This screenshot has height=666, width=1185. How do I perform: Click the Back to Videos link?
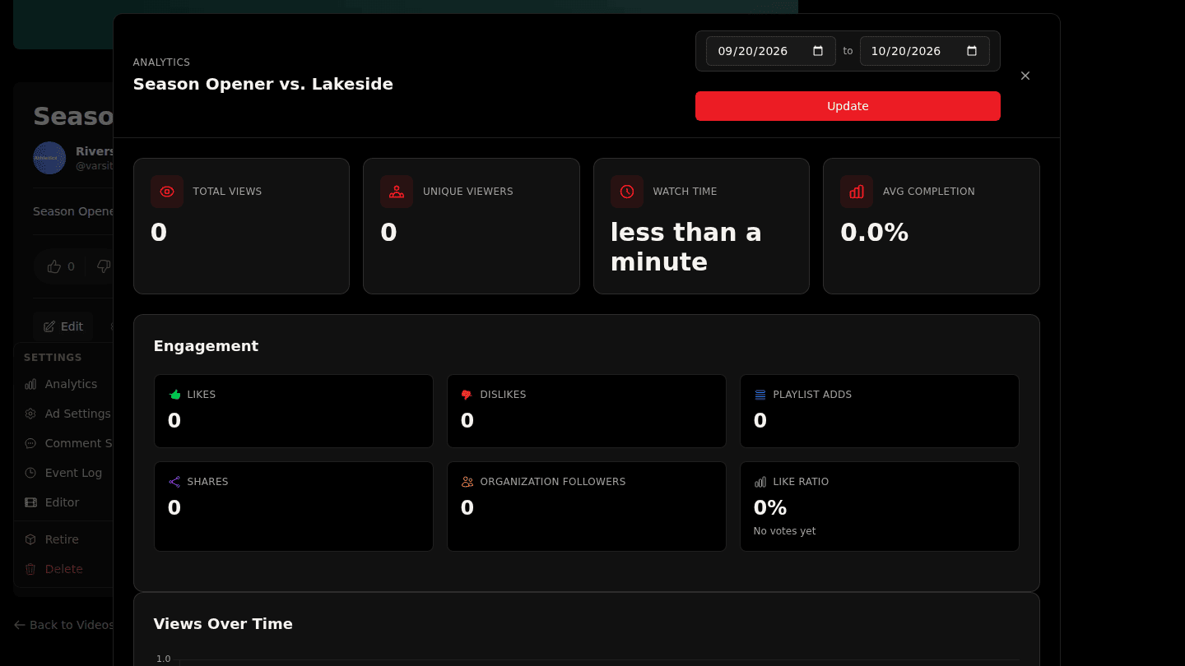63,625
